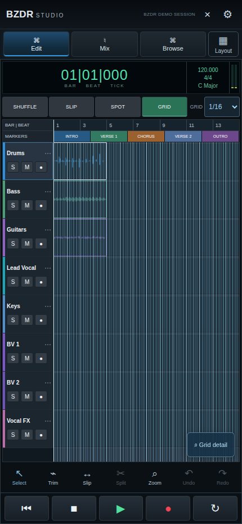242x524 pixels.
Task: Jump to the OUTRO marker
Action: (x=220, y=137)
